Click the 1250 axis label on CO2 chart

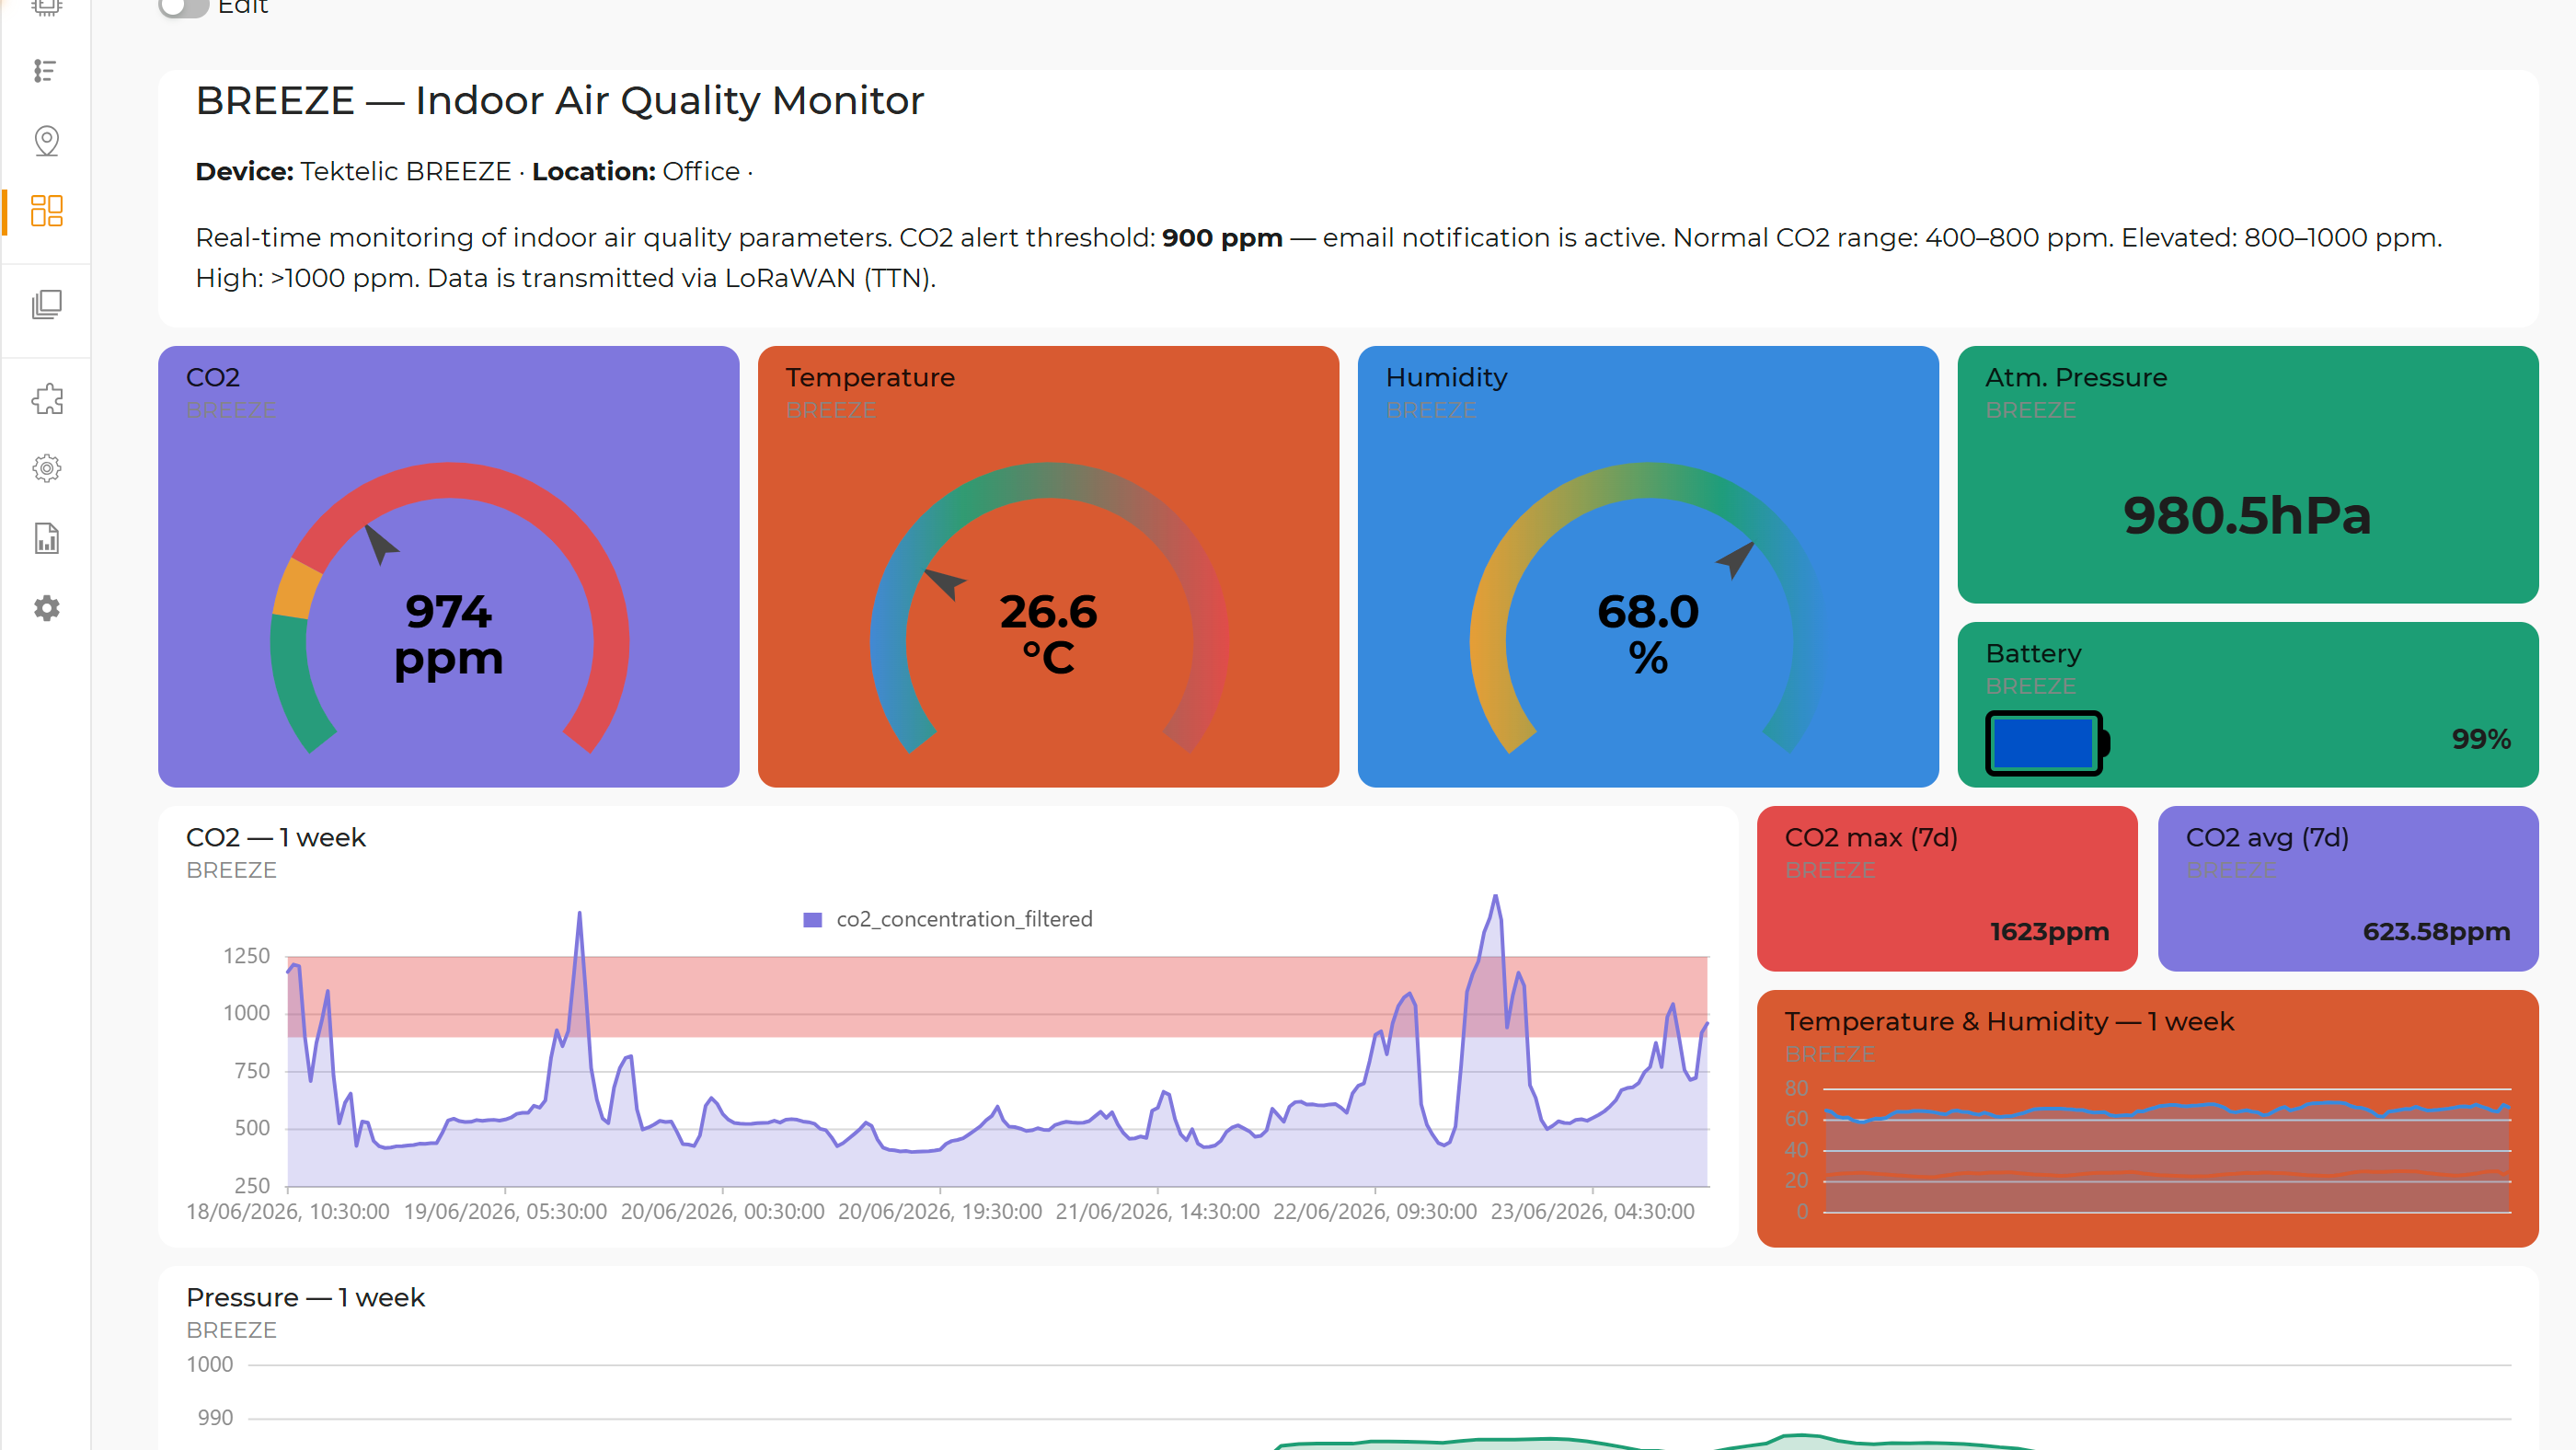pos(246,956)
